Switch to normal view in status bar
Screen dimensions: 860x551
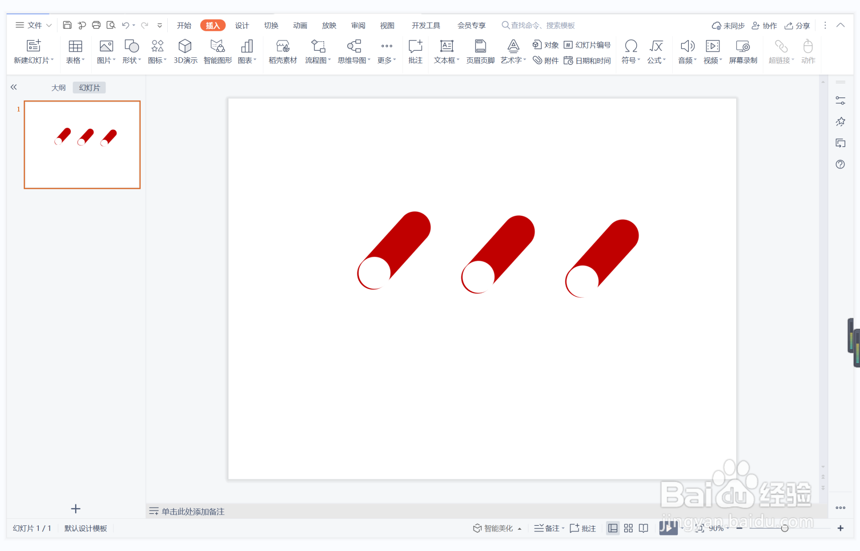pos(613,528)
